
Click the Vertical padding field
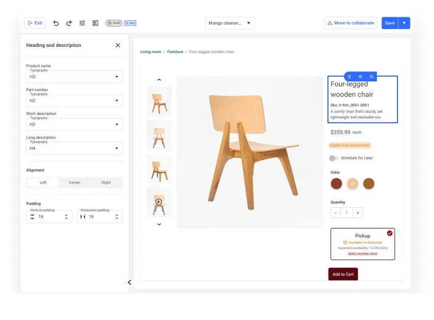pos(49,216)
